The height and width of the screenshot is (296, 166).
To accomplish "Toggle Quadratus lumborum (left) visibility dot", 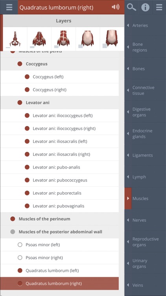I will 20,270.
